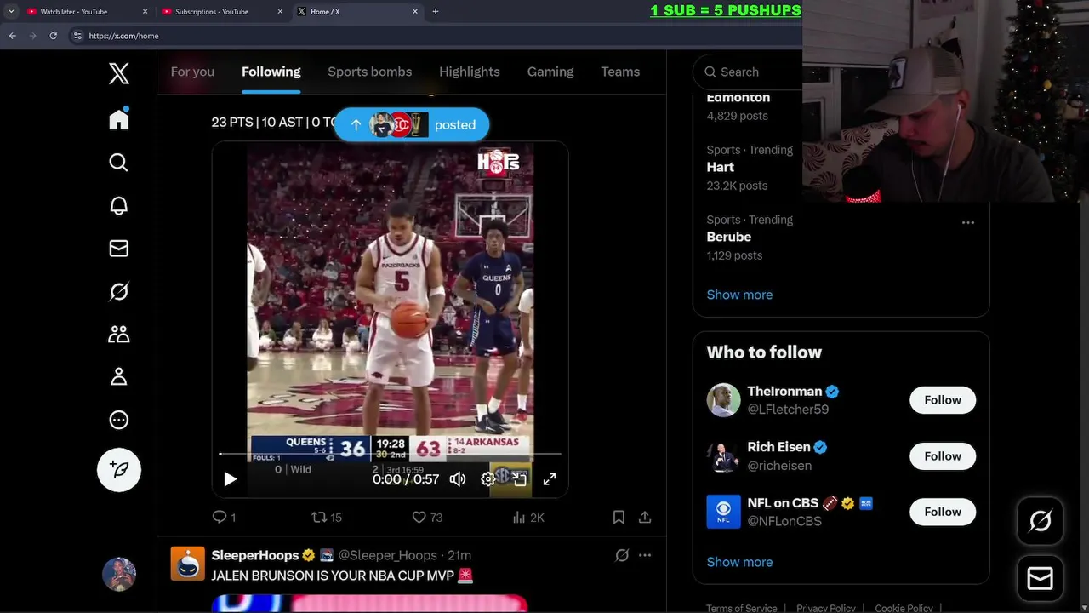The width and height of the screenshot is (1089, 613).
Task: Follow Rich Eisen
Action: (943, 456)
